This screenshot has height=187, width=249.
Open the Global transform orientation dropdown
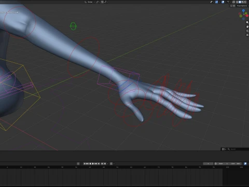point(90,2)
